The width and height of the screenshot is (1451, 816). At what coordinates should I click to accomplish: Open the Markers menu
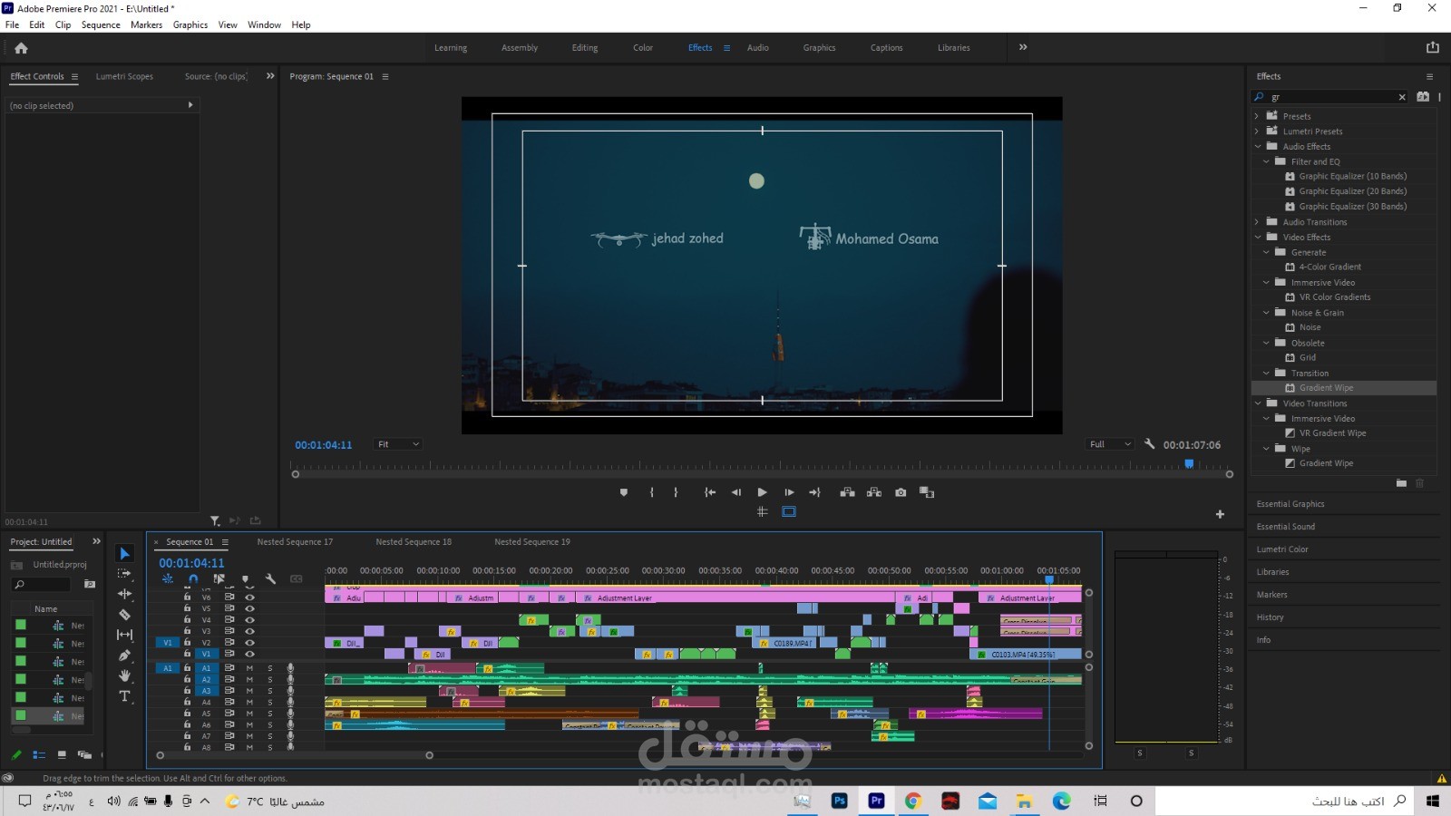click(x=146, y=24)
